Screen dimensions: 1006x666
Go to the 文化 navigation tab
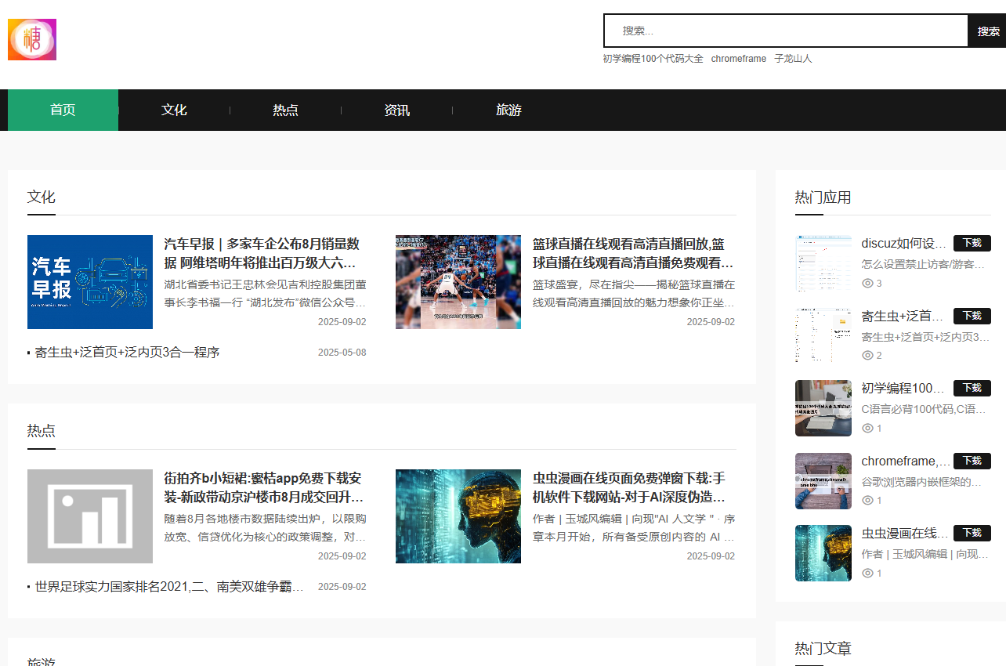point(174,110)
